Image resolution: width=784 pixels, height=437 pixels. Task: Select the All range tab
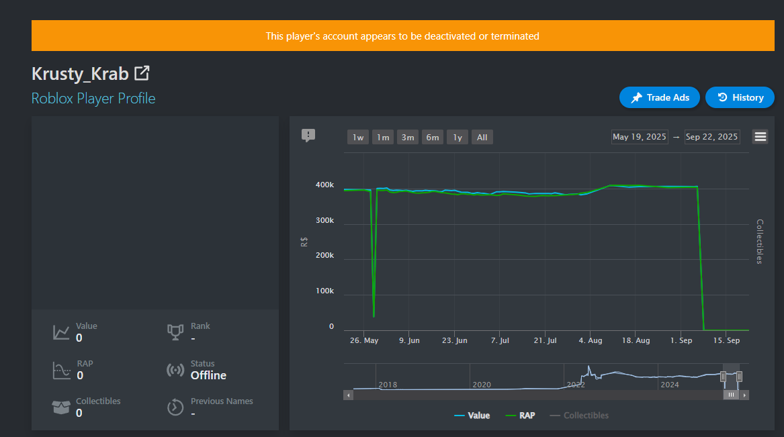tap(482, 138)
